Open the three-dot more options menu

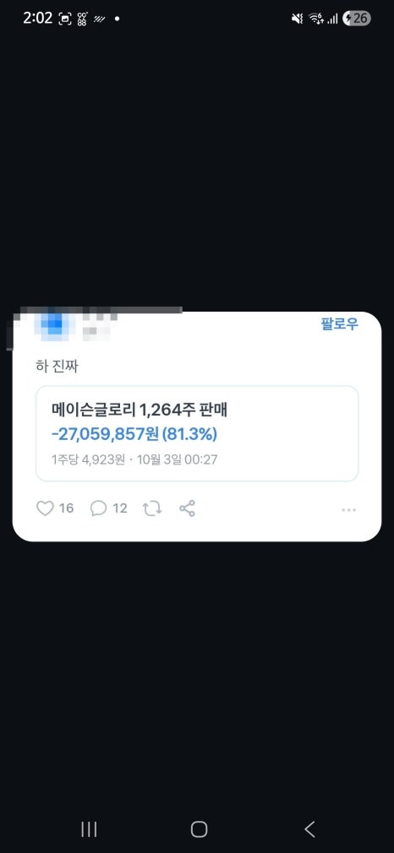click(x=349, y=510)
